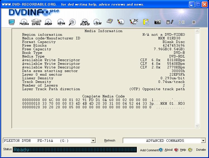Minimize the DVDInfoPro window

(x=192, y=4)
